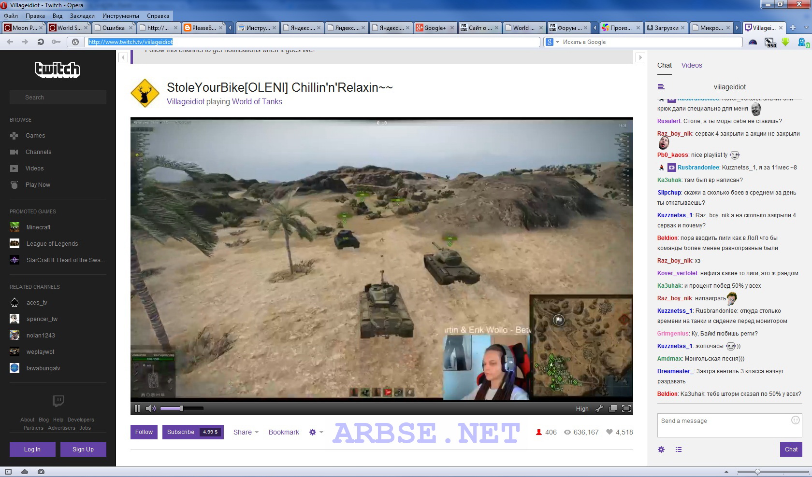Open nolan1243 related channel

(41, 336)
